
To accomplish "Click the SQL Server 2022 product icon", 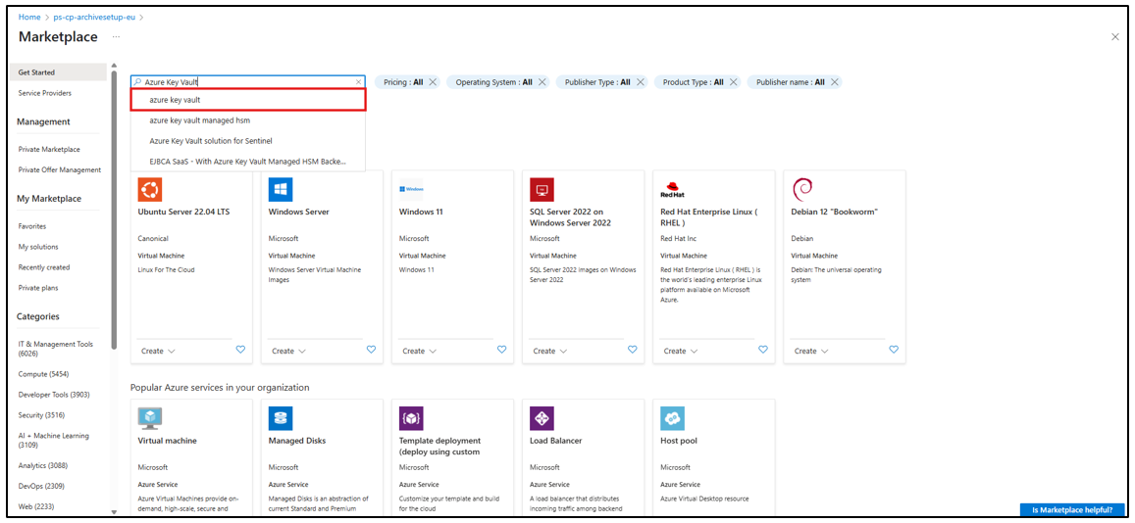I will (542, 189).
